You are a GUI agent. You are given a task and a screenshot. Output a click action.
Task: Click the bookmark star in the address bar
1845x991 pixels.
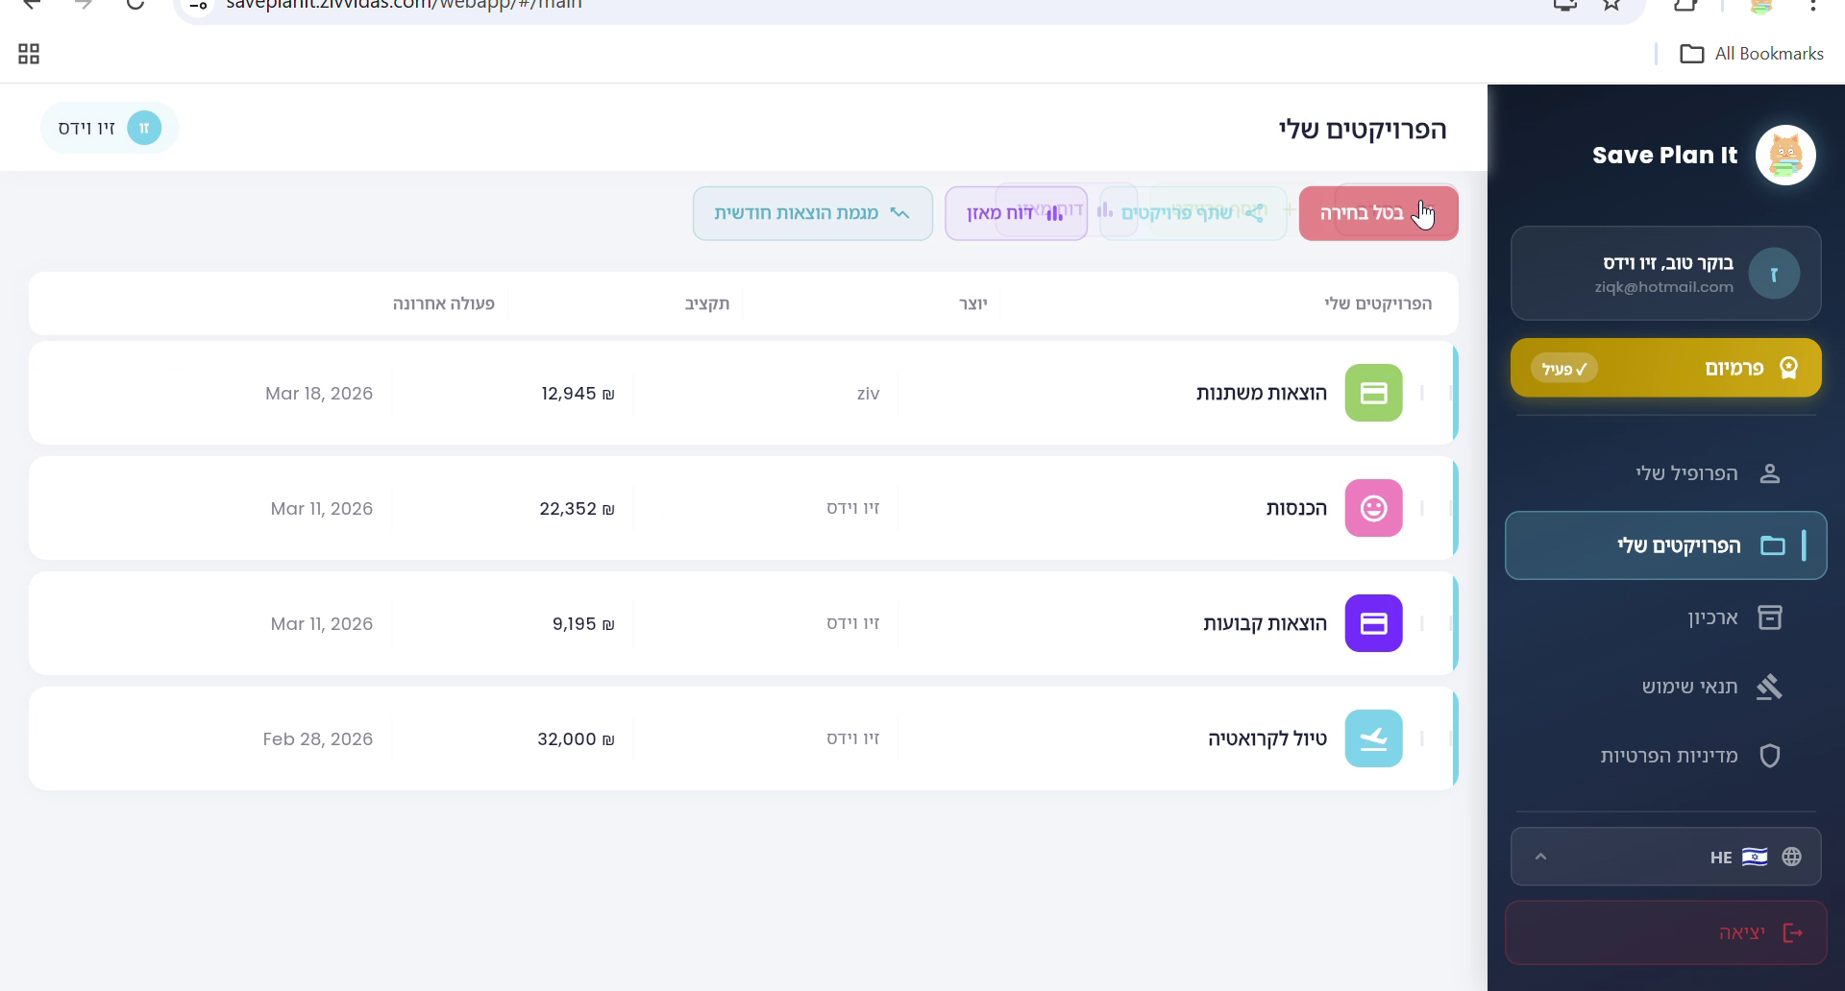(1611, 5)
